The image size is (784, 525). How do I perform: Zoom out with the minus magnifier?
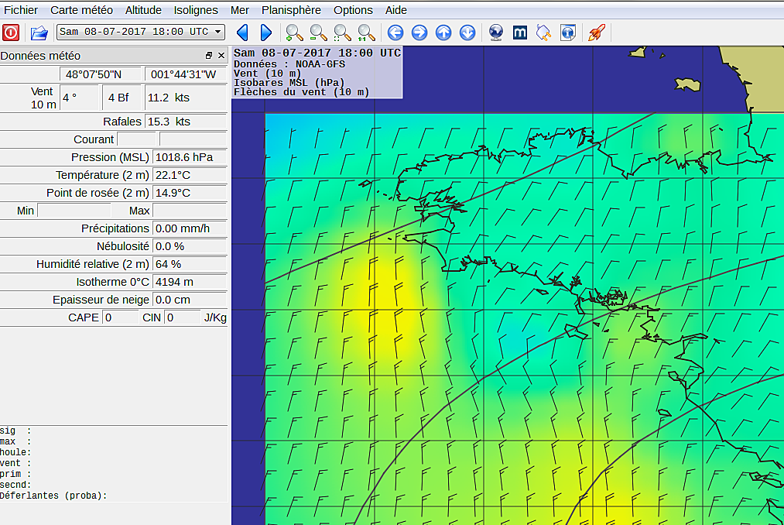318,33
